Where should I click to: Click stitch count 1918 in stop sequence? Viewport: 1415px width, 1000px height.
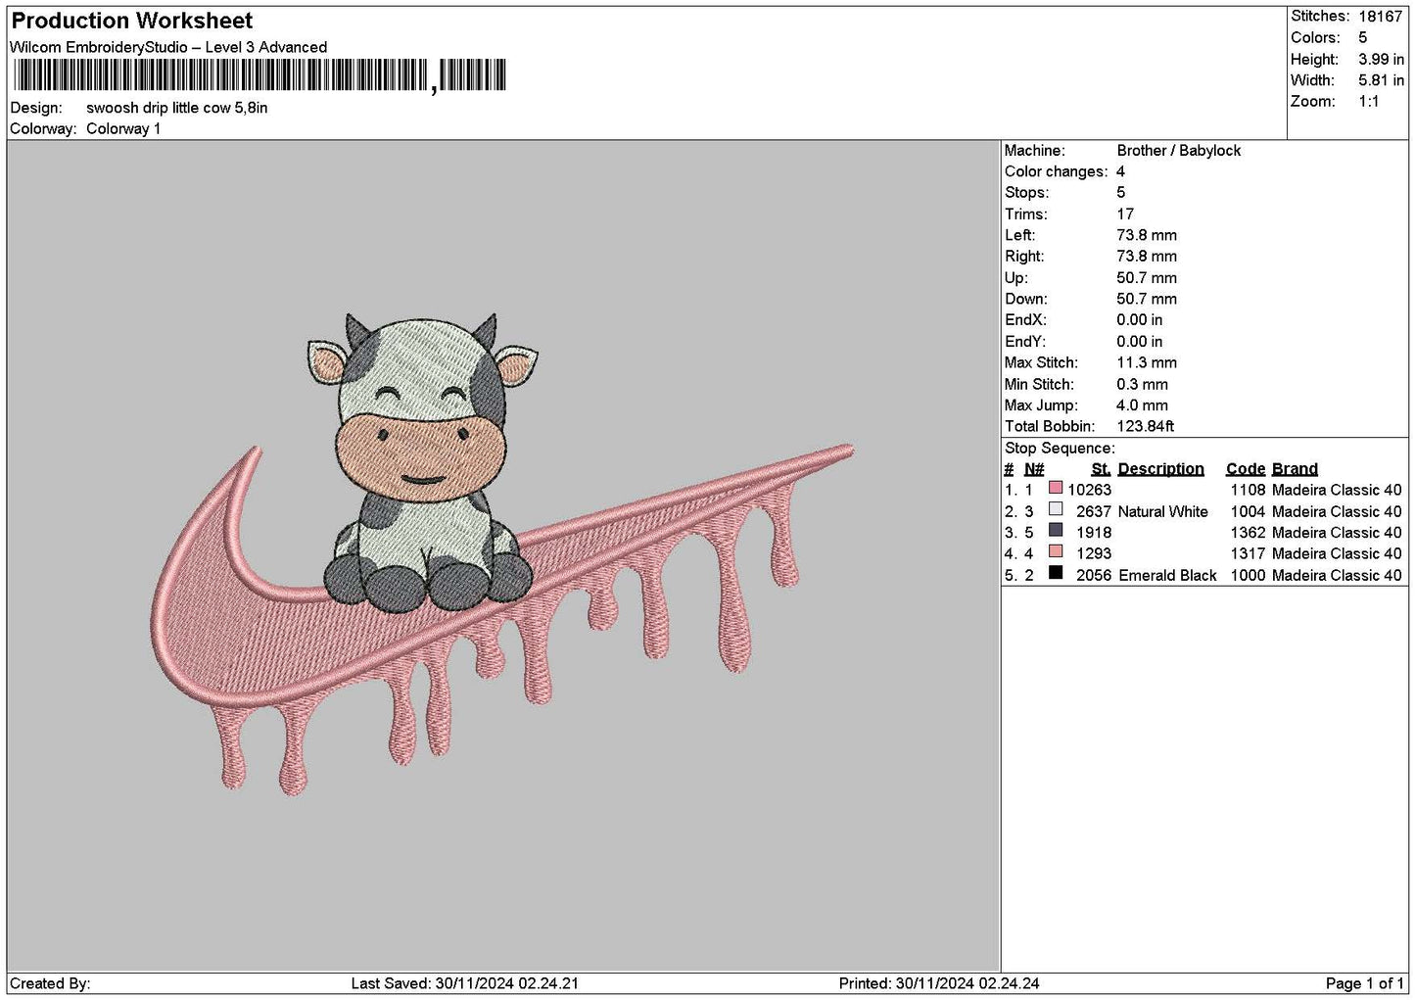(x=1094, y=533)
